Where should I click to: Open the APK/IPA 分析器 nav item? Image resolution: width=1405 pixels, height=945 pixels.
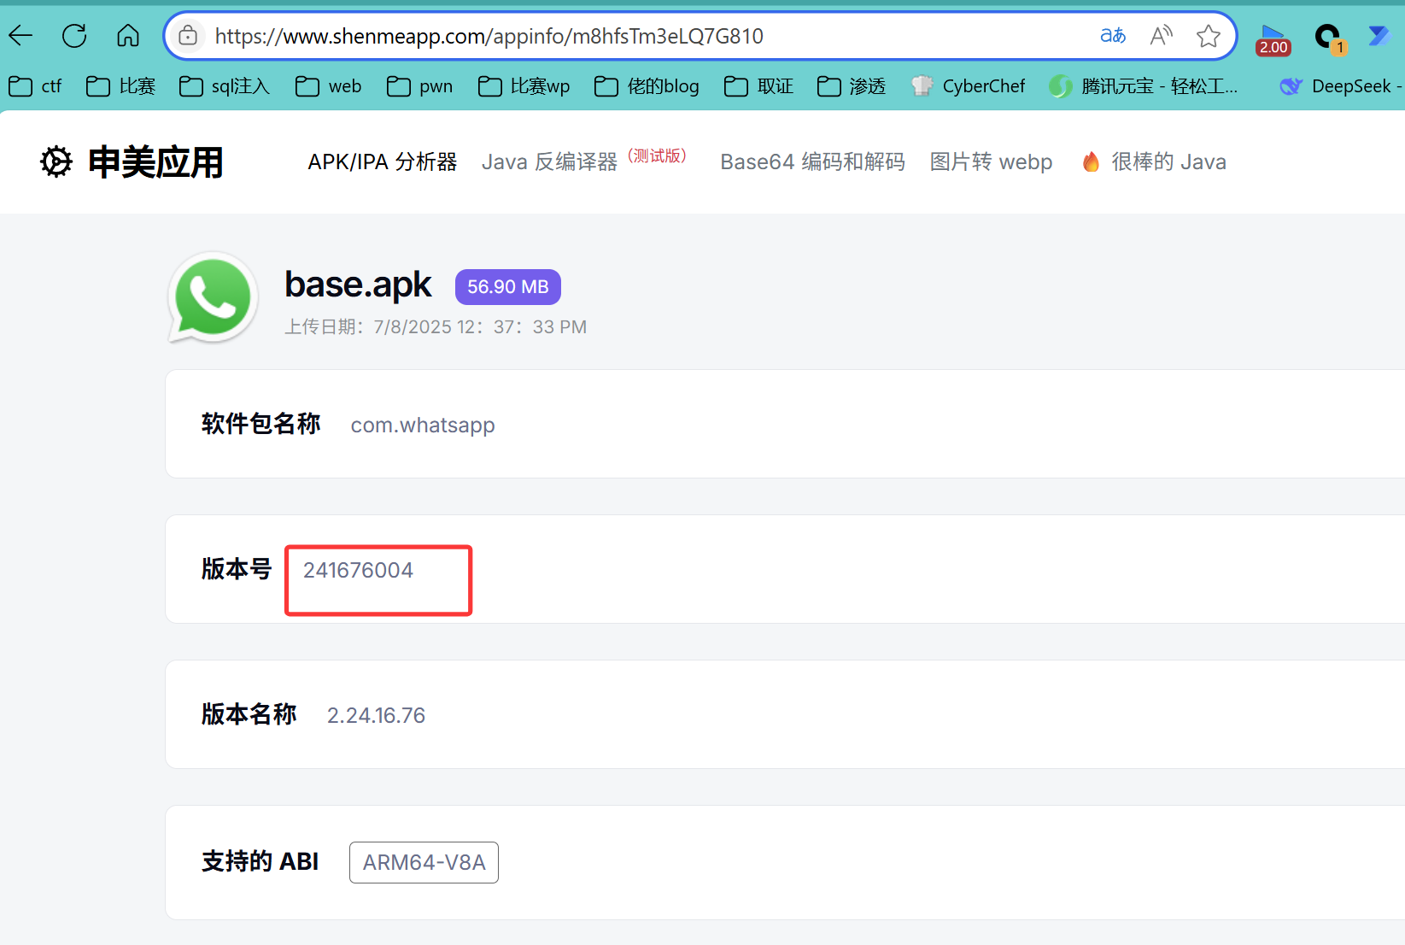point(383,161)
